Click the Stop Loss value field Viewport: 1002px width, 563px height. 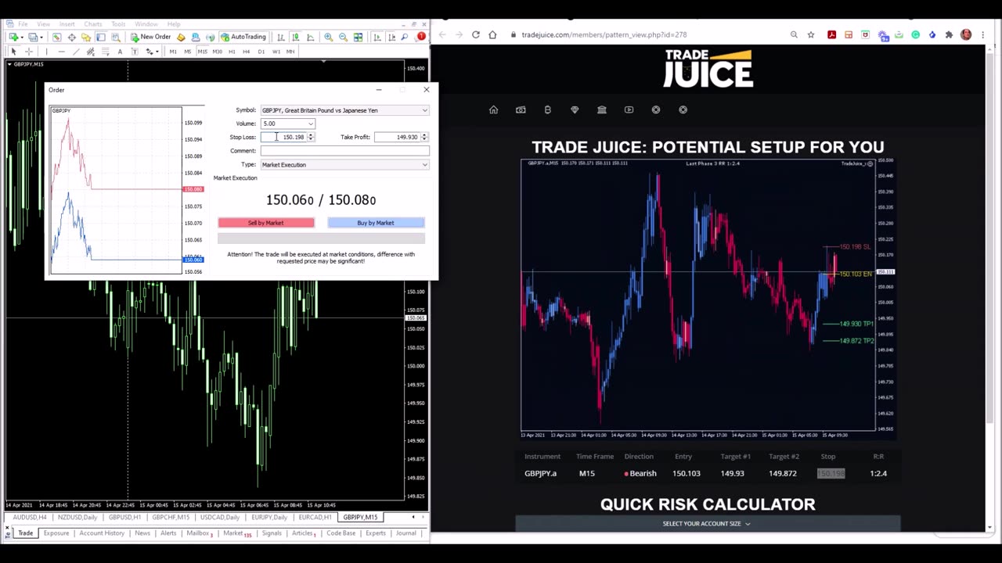click(283, 138)
